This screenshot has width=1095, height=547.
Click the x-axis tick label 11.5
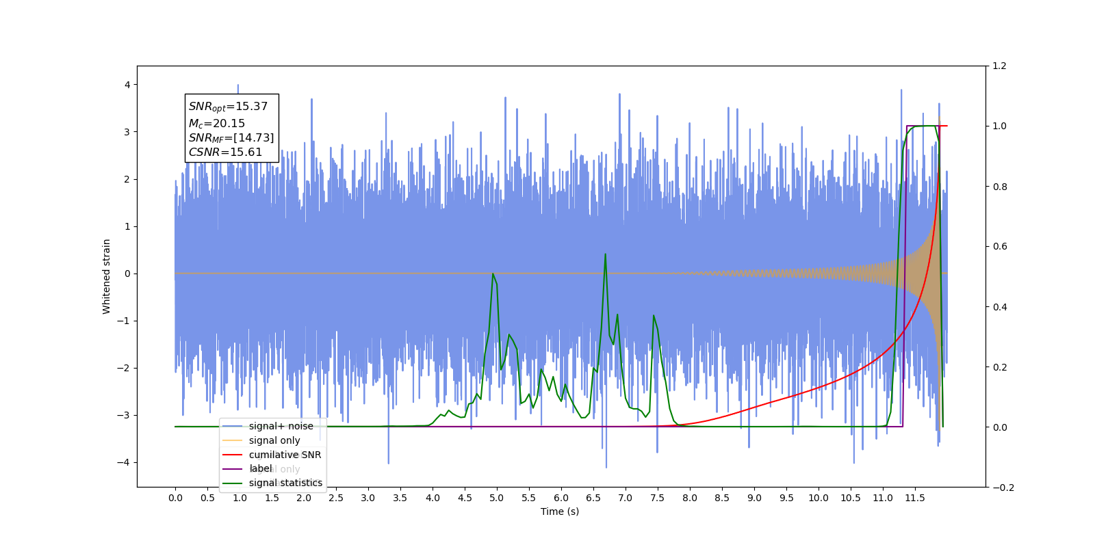[x=915, y=498]
